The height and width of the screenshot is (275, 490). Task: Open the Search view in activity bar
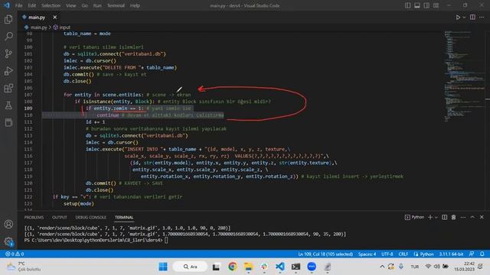pyautogui.click(x=8, y=36)
